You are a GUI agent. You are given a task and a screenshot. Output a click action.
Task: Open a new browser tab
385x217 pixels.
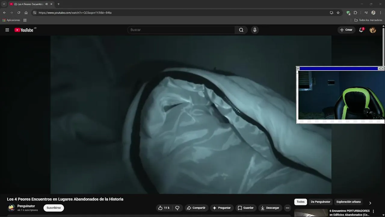click(59, 4)
